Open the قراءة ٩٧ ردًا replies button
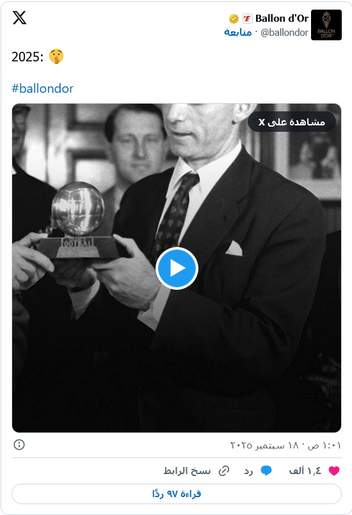352x515 pixels. pyautogui.click(x=177, y=494)
